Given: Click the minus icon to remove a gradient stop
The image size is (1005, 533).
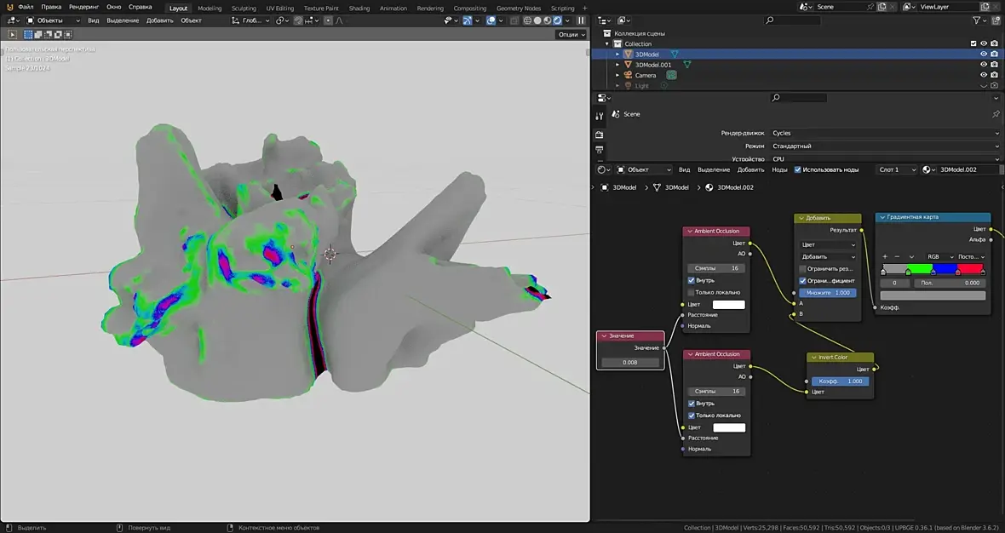Looking at the screenshot, I should click(x=897, y=256).
